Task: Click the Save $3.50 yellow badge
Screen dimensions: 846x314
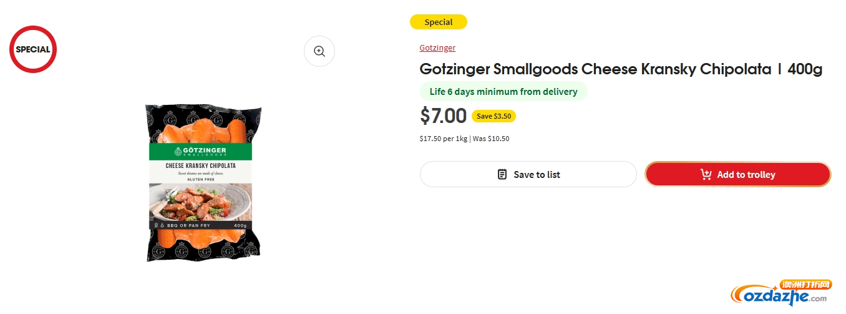Action: pos(493,116)
